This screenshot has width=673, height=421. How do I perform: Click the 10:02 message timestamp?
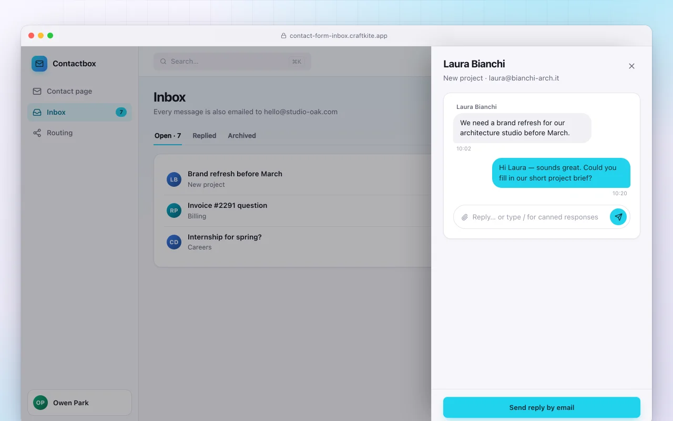point(464,149)
